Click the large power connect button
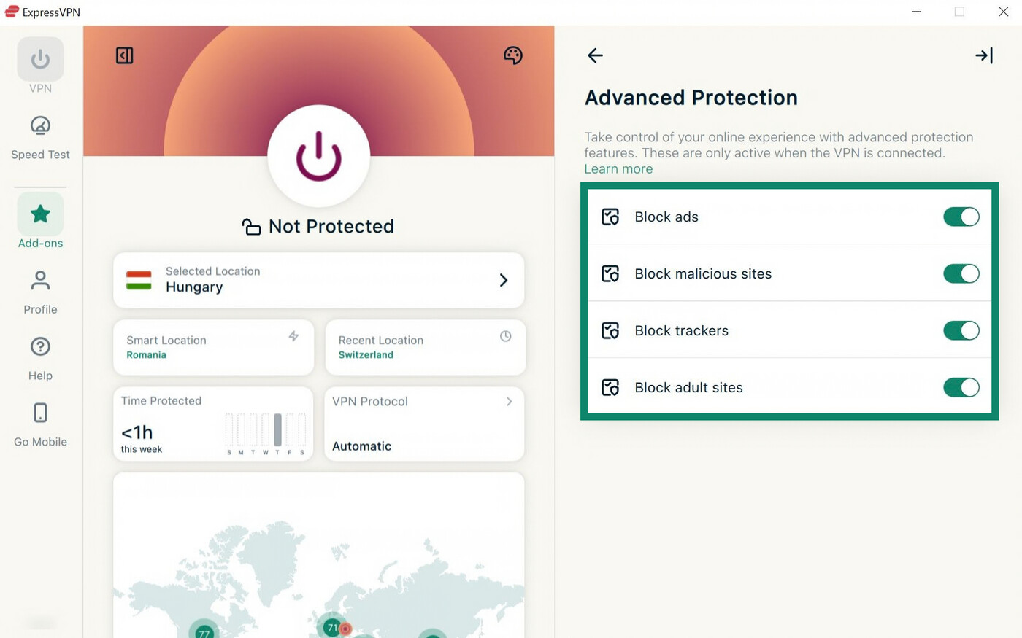The image size is (1022, 638). [319, 156]
